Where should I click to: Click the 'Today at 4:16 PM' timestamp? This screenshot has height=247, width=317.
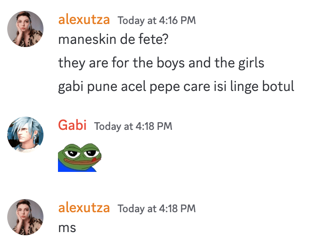click(x=157, y=20)
